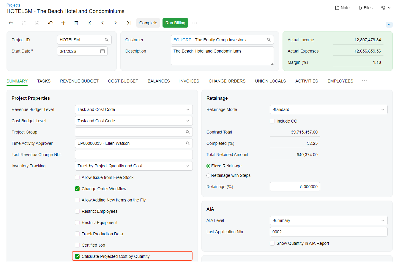Open the gear settings menu

[386, 8]
